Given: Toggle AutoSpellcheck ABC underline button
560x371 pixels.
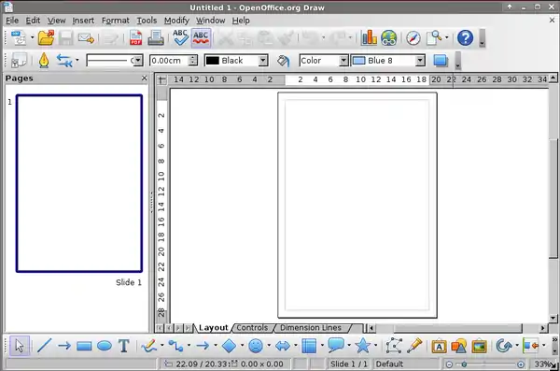Looking at the screenshot, I should pos(201,38).
